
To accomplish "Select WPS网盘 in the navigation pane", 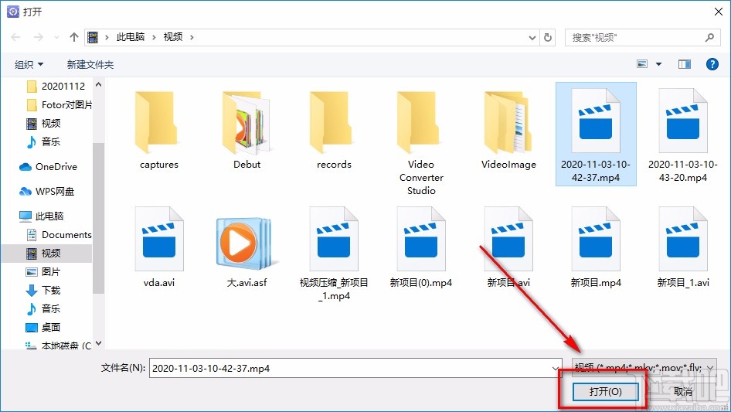I will pyautogui.click(x=46, y=191).
